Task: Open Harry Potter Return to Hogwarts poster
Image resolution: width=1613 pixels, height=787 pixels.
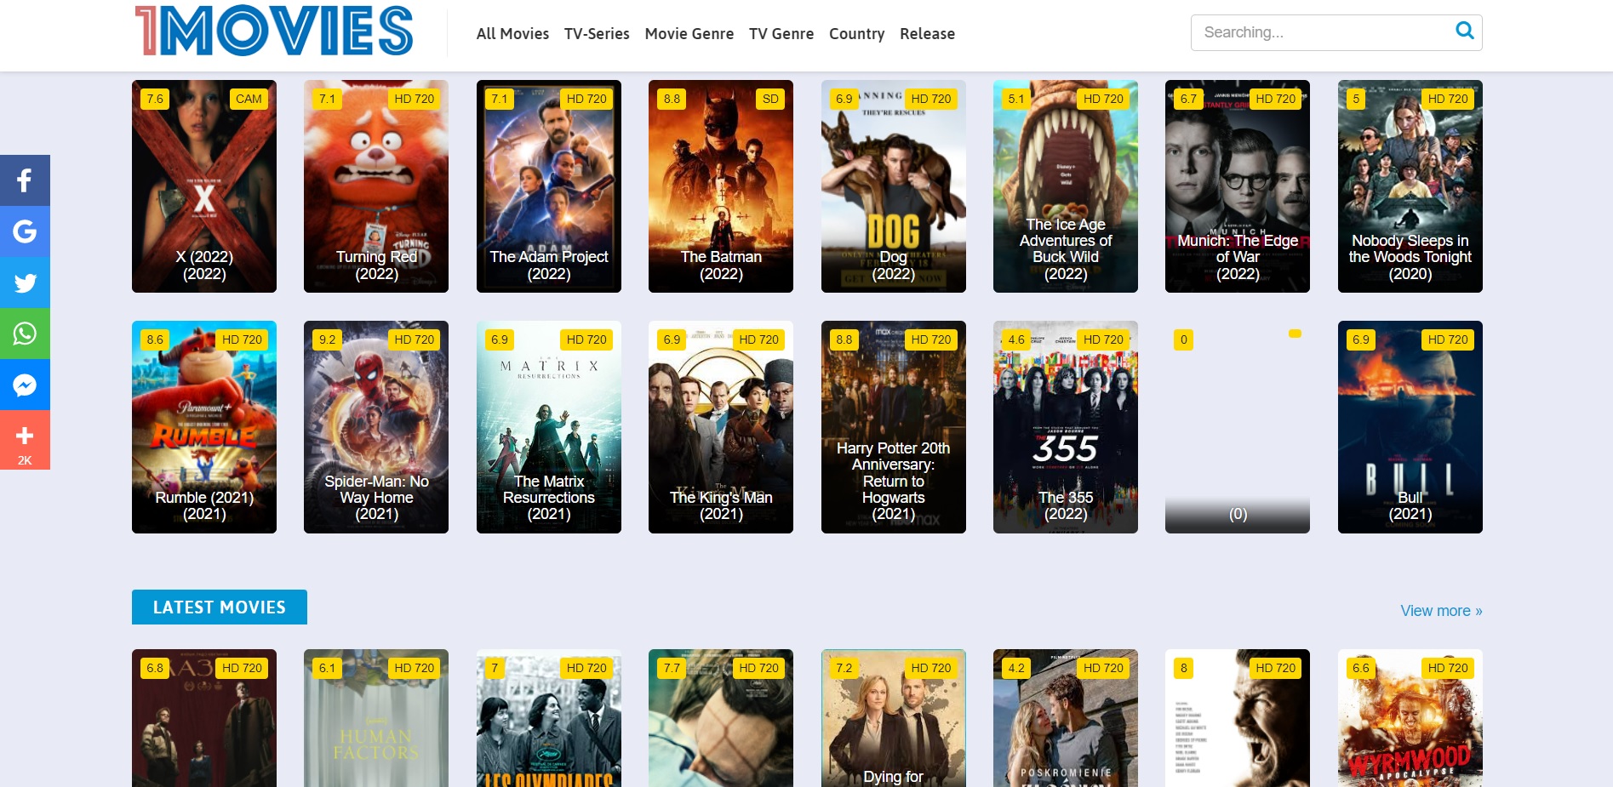Action: pyautogui.click(x=894, y=427)
